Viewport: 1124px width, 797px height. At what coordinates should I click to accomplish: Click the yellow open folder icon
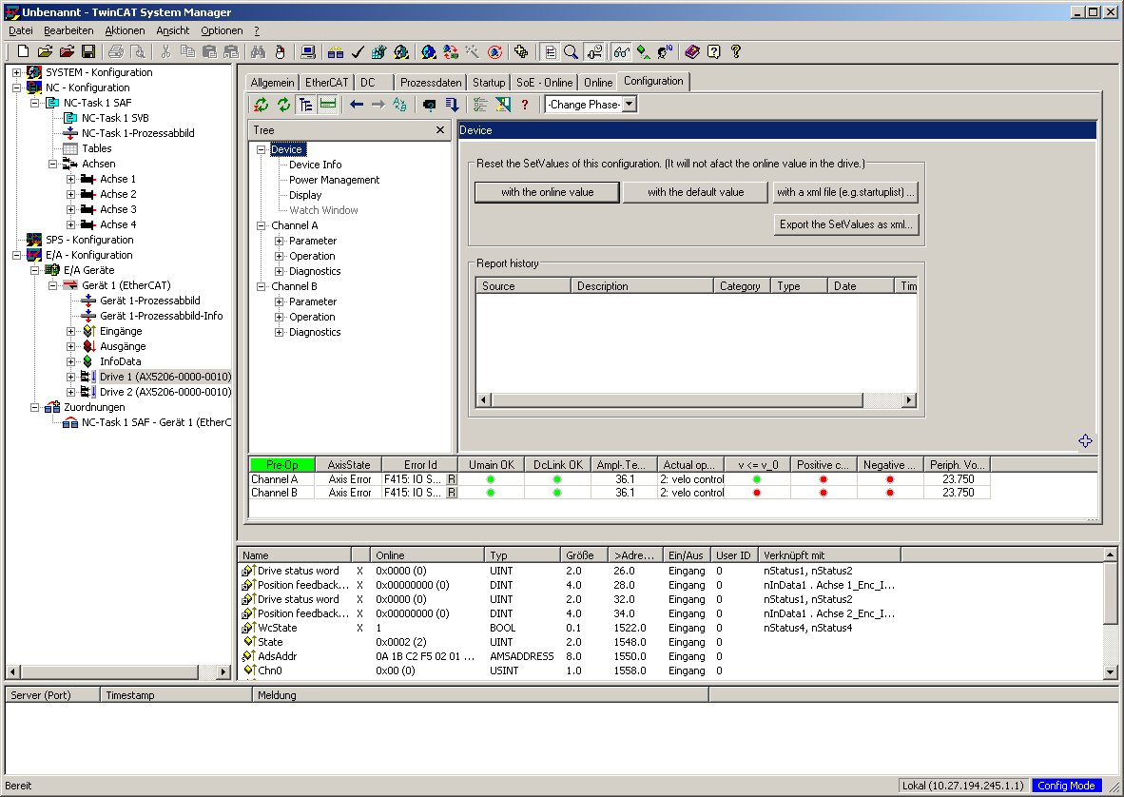[45, 51]
